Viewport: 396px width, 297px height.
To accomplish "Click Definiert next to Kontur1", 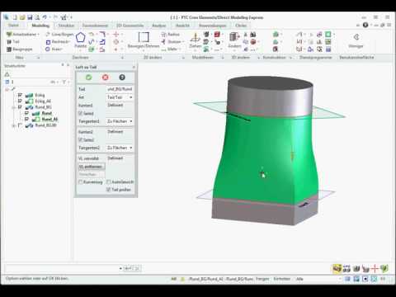I will [x=115, y=105].
